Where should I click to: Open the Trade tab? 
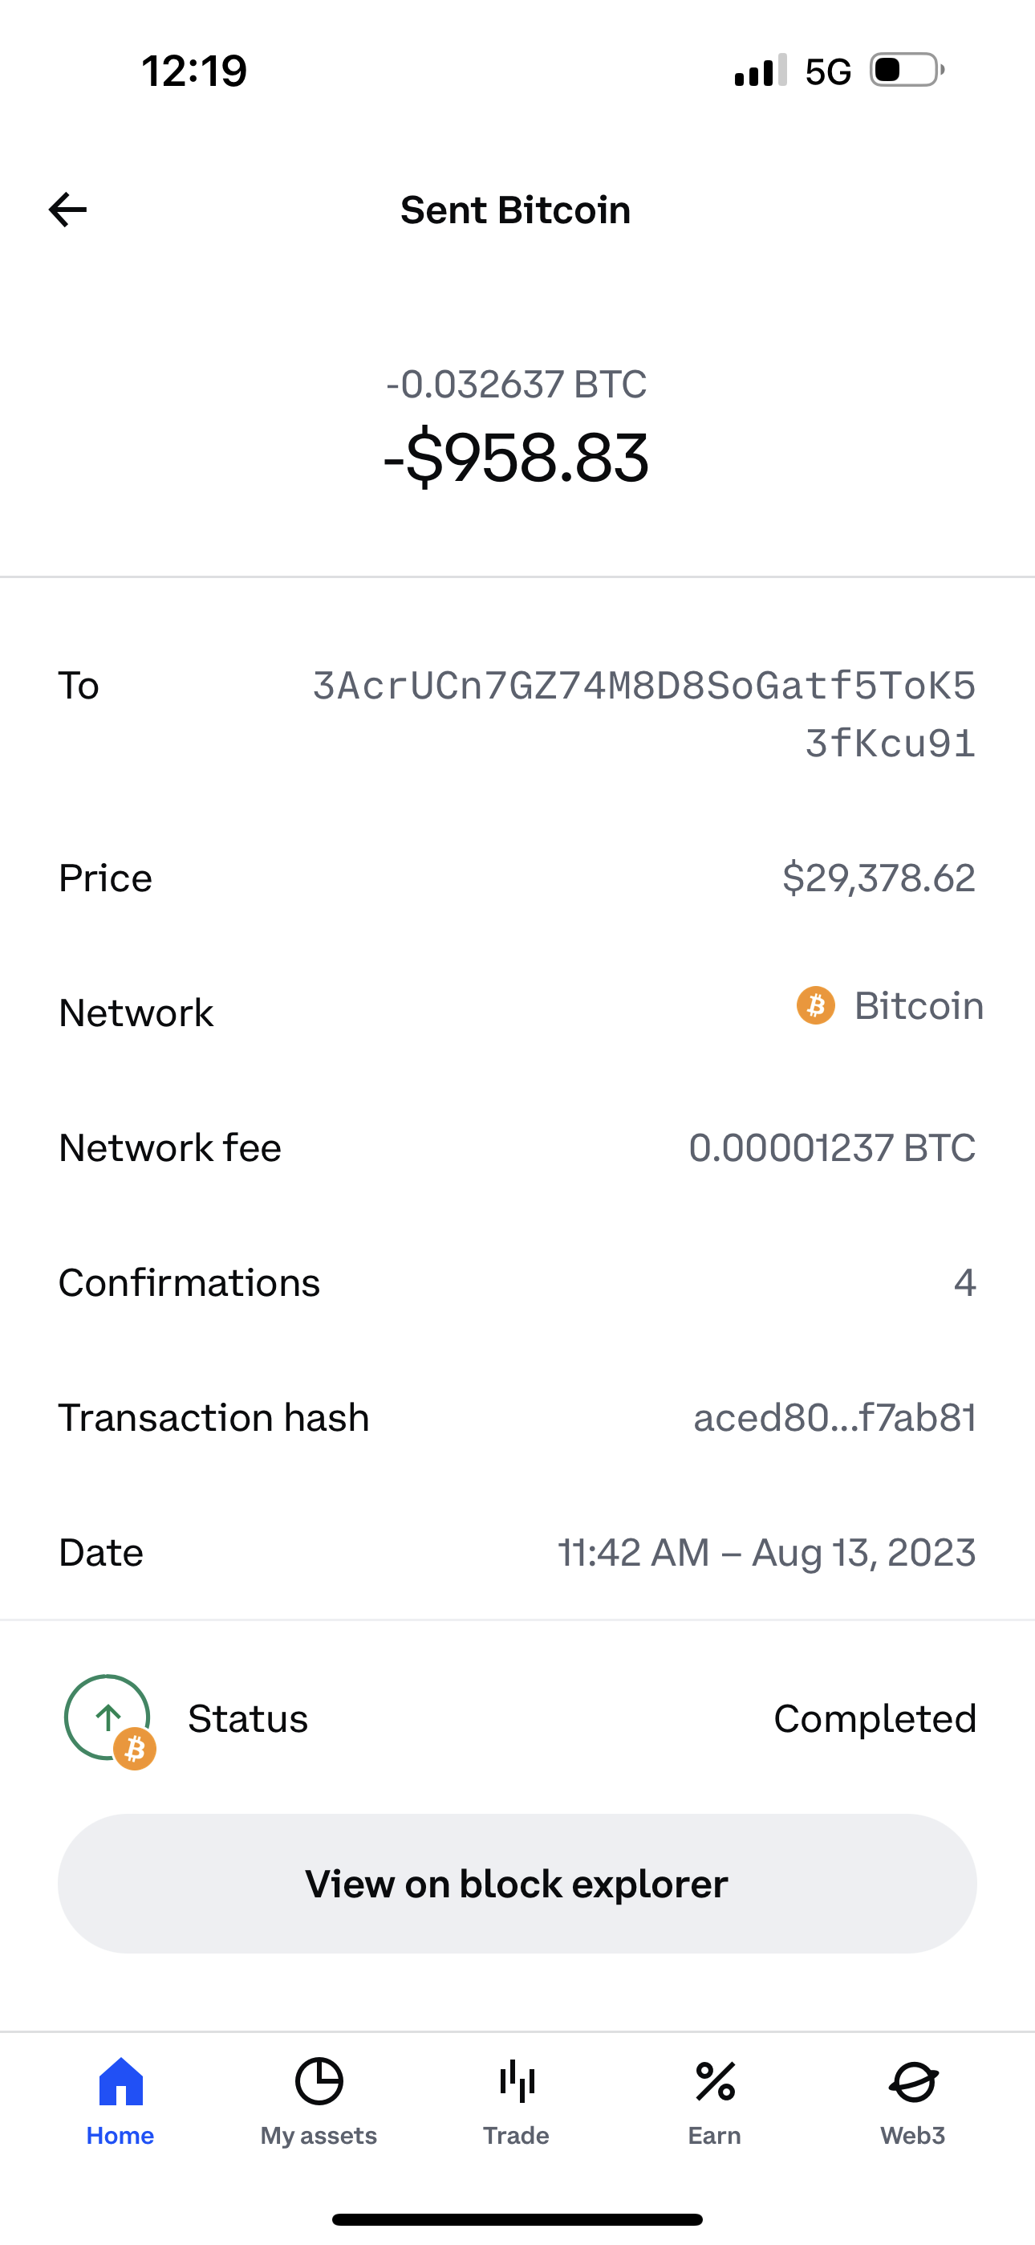[517, 2101]
